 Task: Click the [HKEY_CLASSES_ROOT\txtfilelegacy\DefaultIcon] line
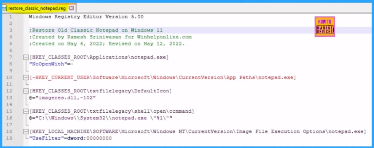pos(100,91)
